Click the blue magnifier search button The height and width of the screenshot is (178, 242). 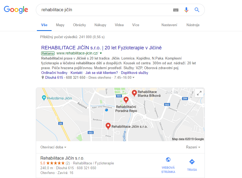197,10
